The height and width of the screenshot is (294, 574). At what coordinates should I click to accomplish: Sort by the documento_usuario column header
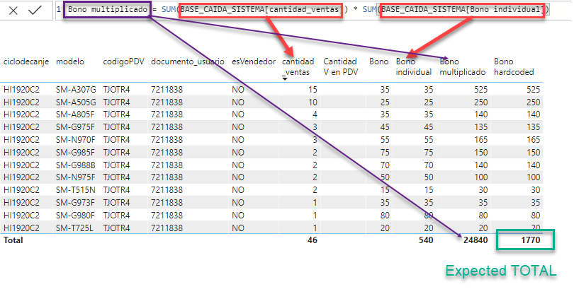187,61
